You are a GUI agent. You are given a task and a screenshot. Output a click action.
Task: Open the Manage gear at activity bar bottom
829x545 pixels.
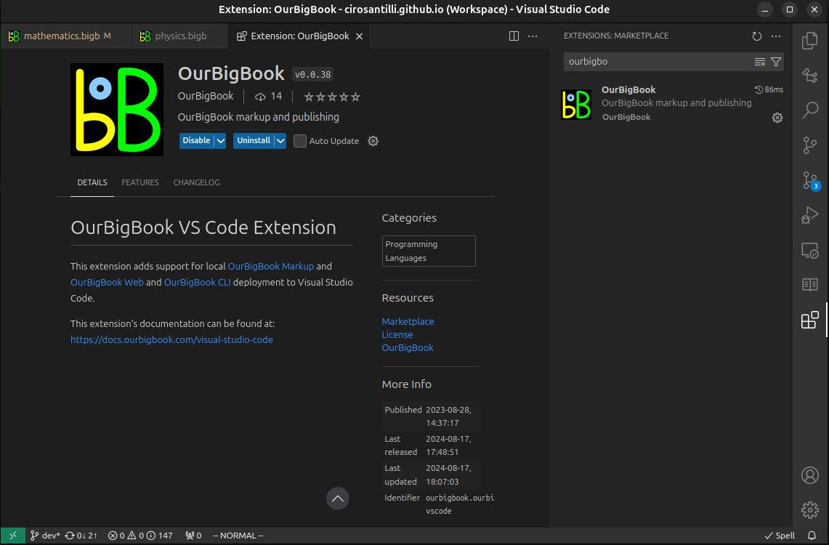coord(809,510)
